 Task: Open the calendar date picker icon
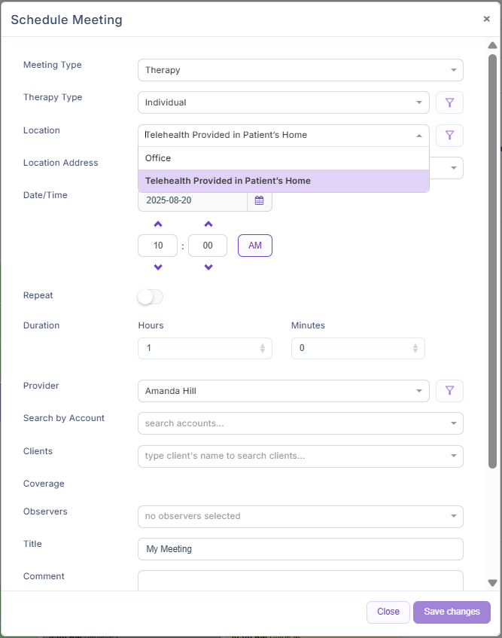pyautogui.click(x=259, y=200)
